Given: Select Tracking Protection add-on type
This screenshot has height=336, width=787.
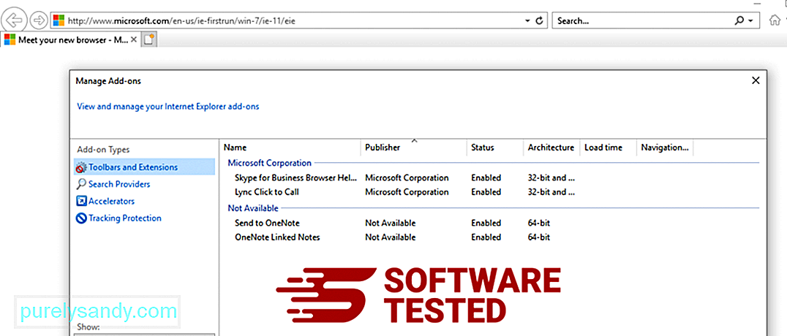Looking at the screenshot, I should pyautogui.click(x=125, y=218).
